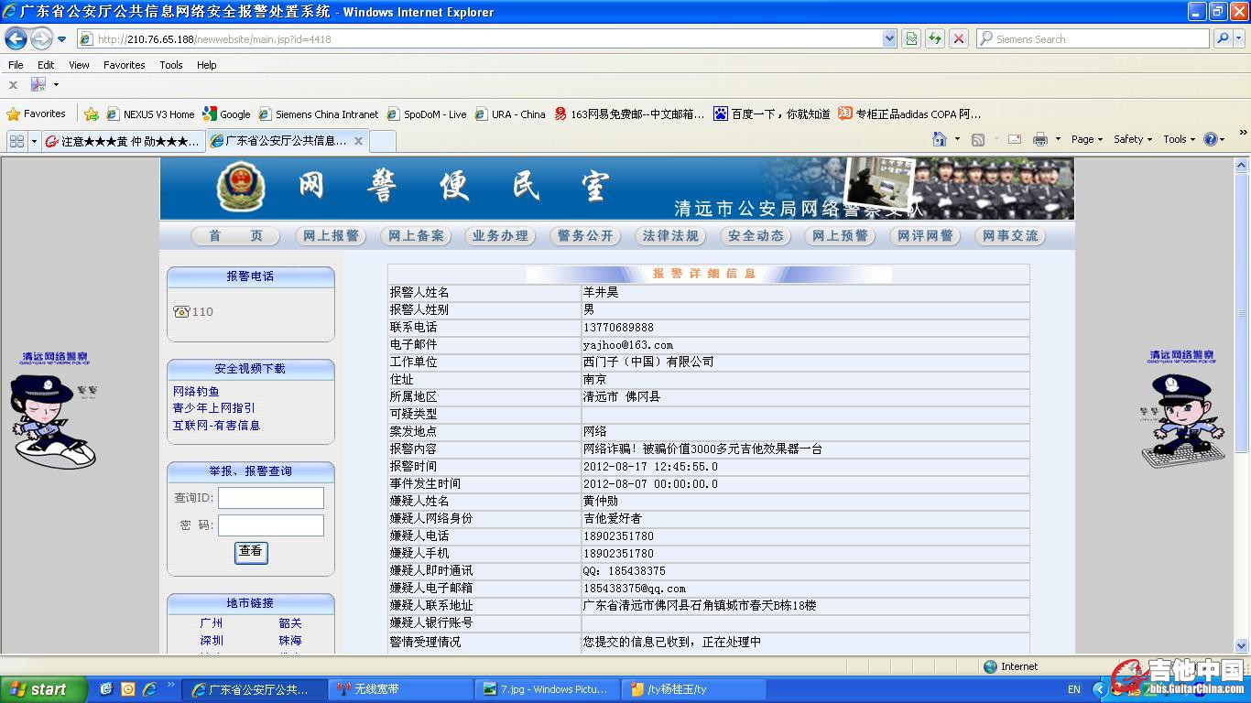This screenshot has height=703, width=1251.
Task: Open command bar Tools dropdown
Action: point(1180,139)
